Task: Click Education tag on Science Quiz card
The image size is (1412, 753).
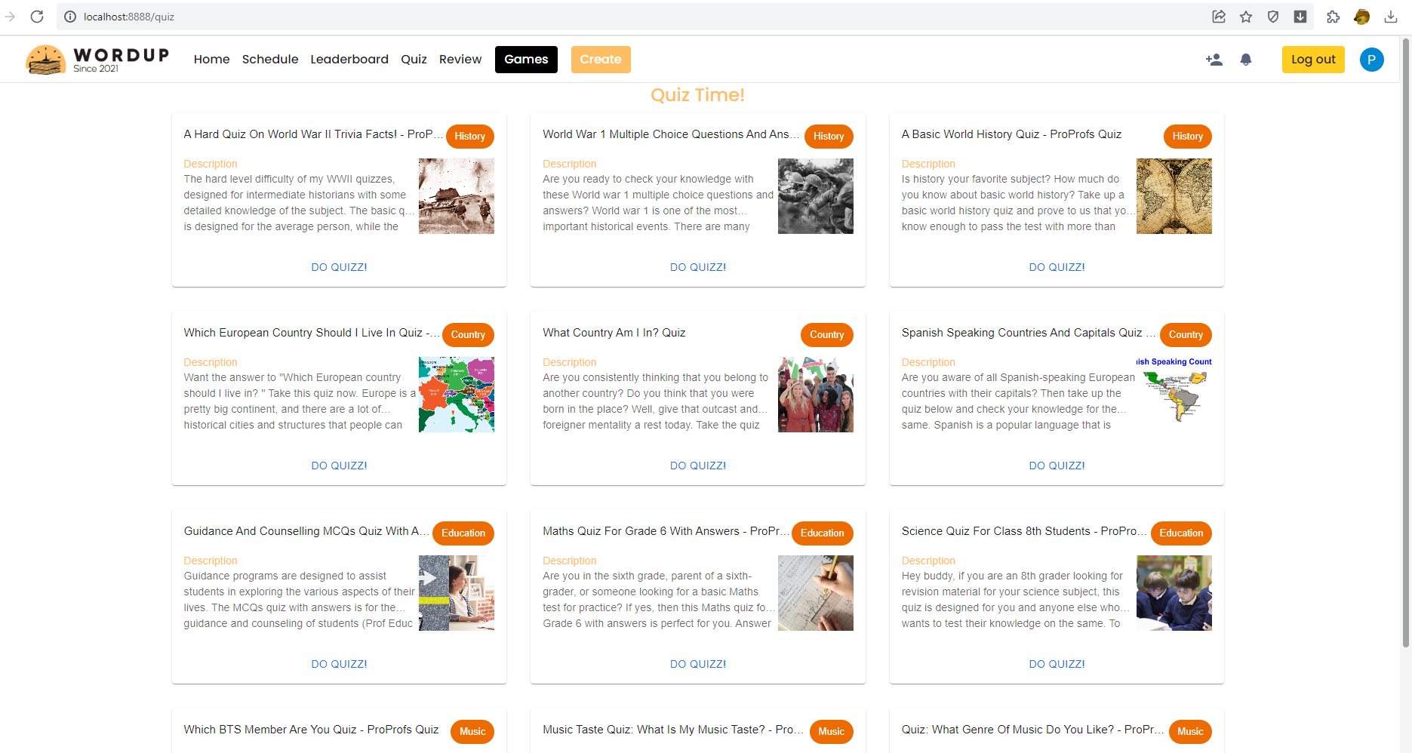Action: point(1181,533)
